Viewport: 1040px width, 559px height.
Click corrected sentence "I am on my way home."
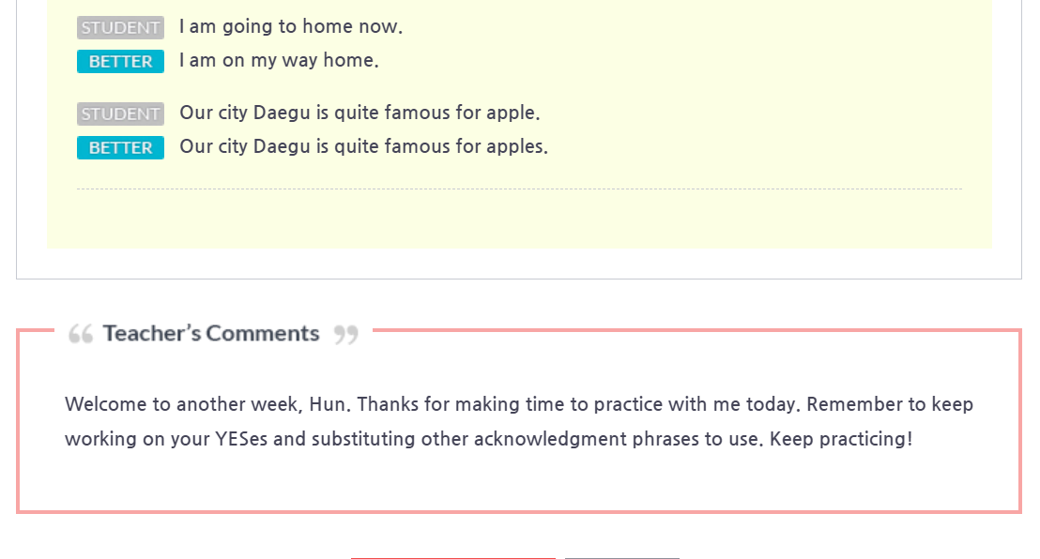tap(279, 61)
